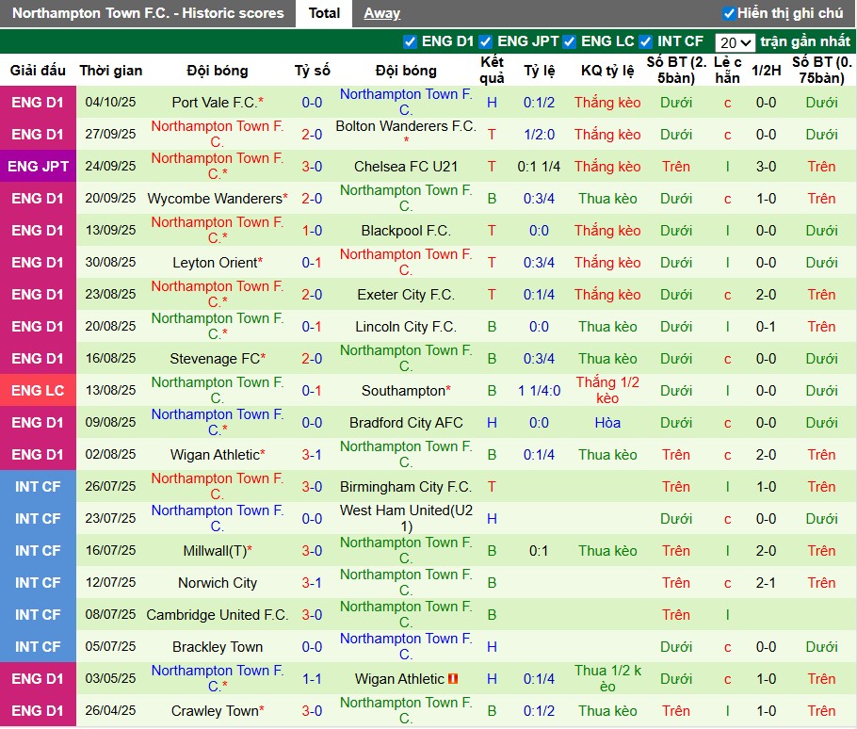Click the INT CF badge for the 26/07/25 match
The width and height of the screenshot is (857, 729).
(38, 487)
